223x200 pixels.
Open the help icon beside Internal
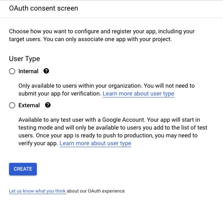click(x=46, y=71)
